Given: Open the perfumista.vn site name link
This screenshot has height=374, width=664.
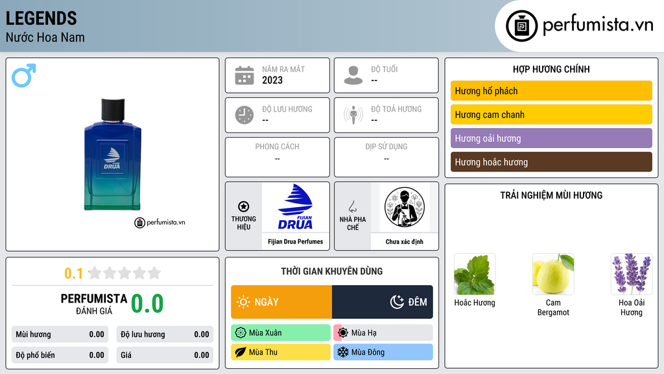Looking at the screenshot, I should point(597,25).
